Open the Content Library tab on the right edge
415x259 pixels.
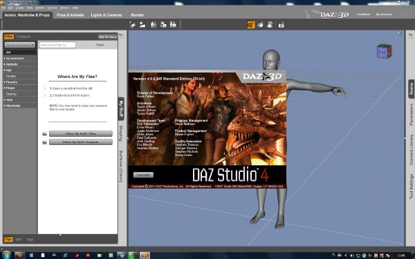click(412, 150)
